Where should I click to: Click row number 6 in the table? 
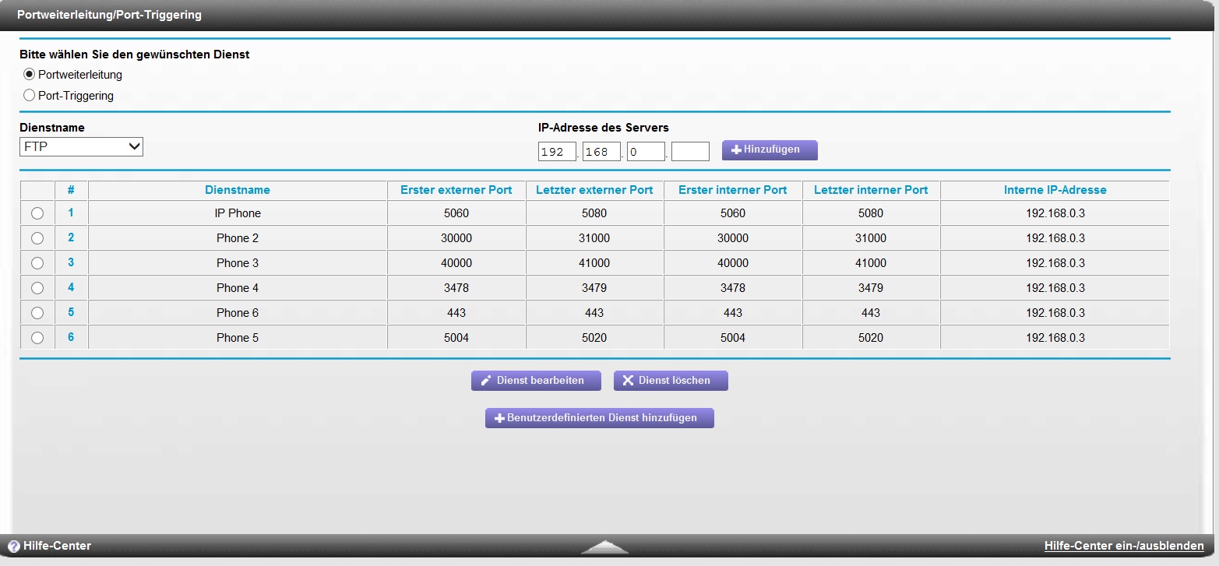(71, 337)
